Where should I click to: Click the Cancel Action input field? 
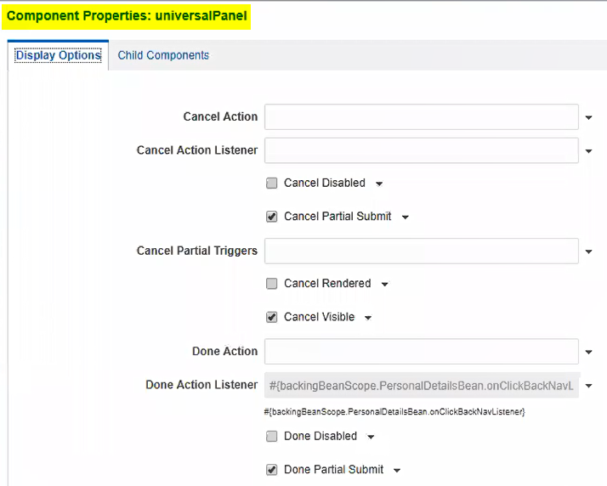point(421,116)
